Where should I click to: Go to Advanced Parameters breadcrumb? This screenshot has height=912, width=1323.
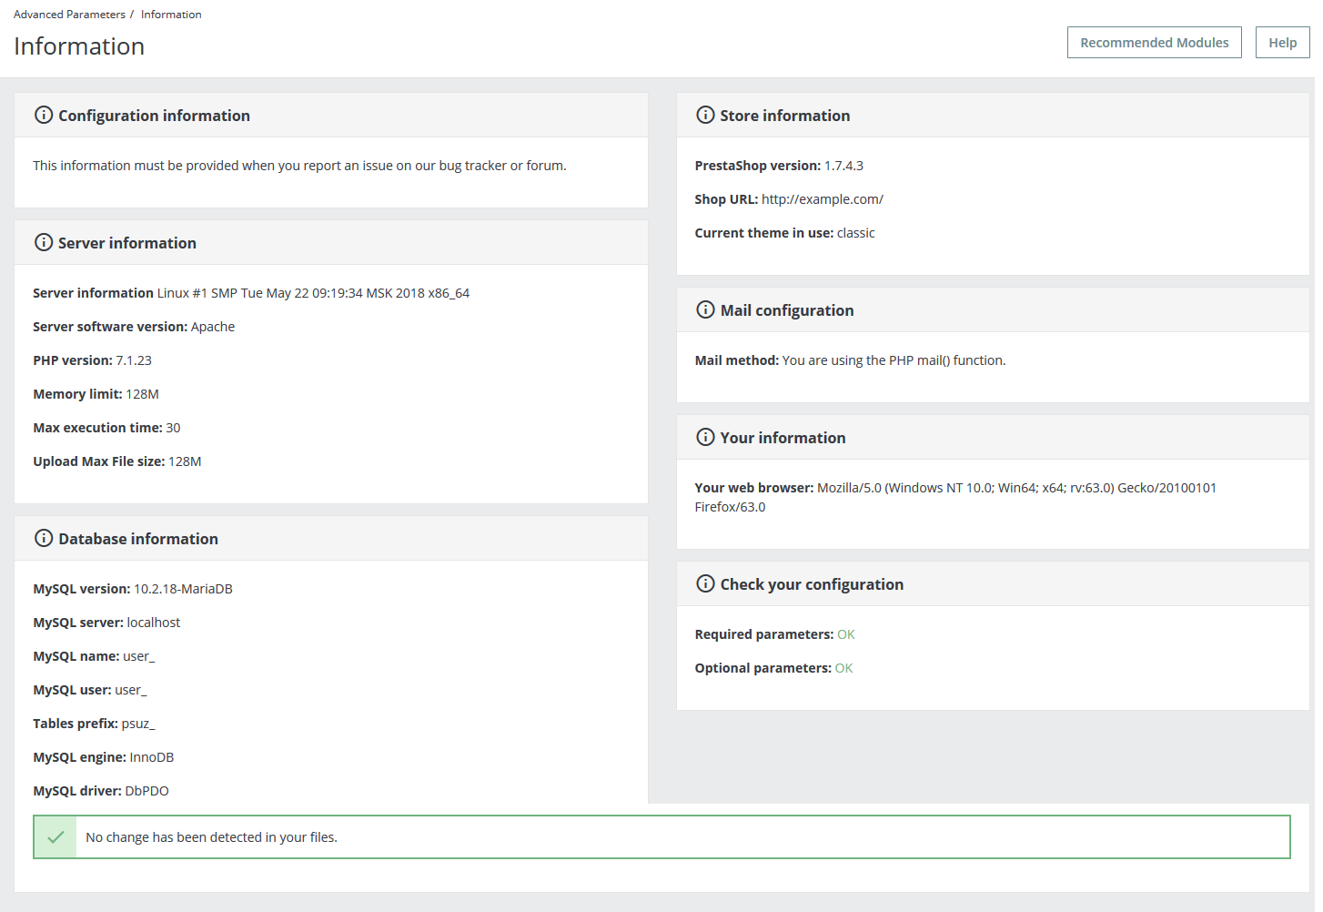(69, 15)
